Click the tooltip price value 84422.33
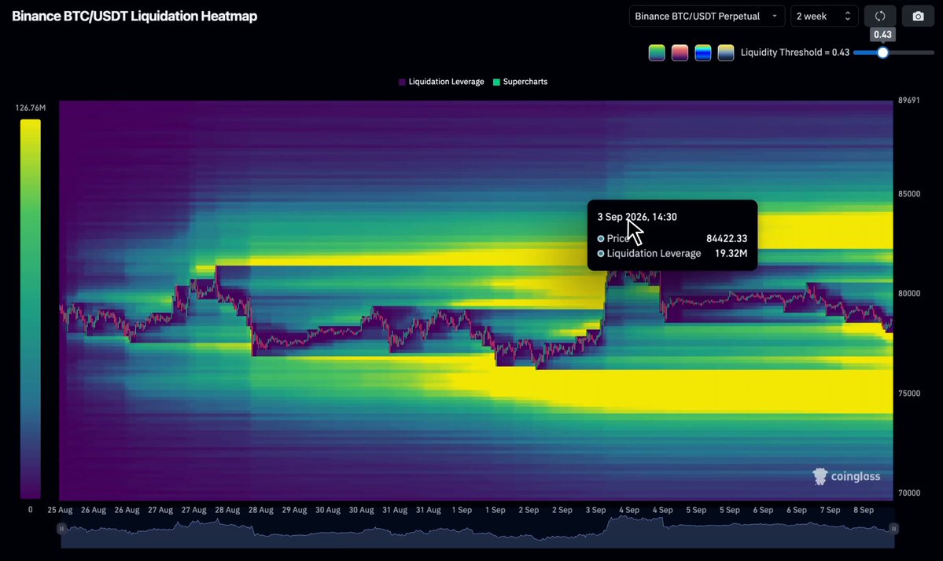This screenshot has height=561, width=943. (727, 238)
